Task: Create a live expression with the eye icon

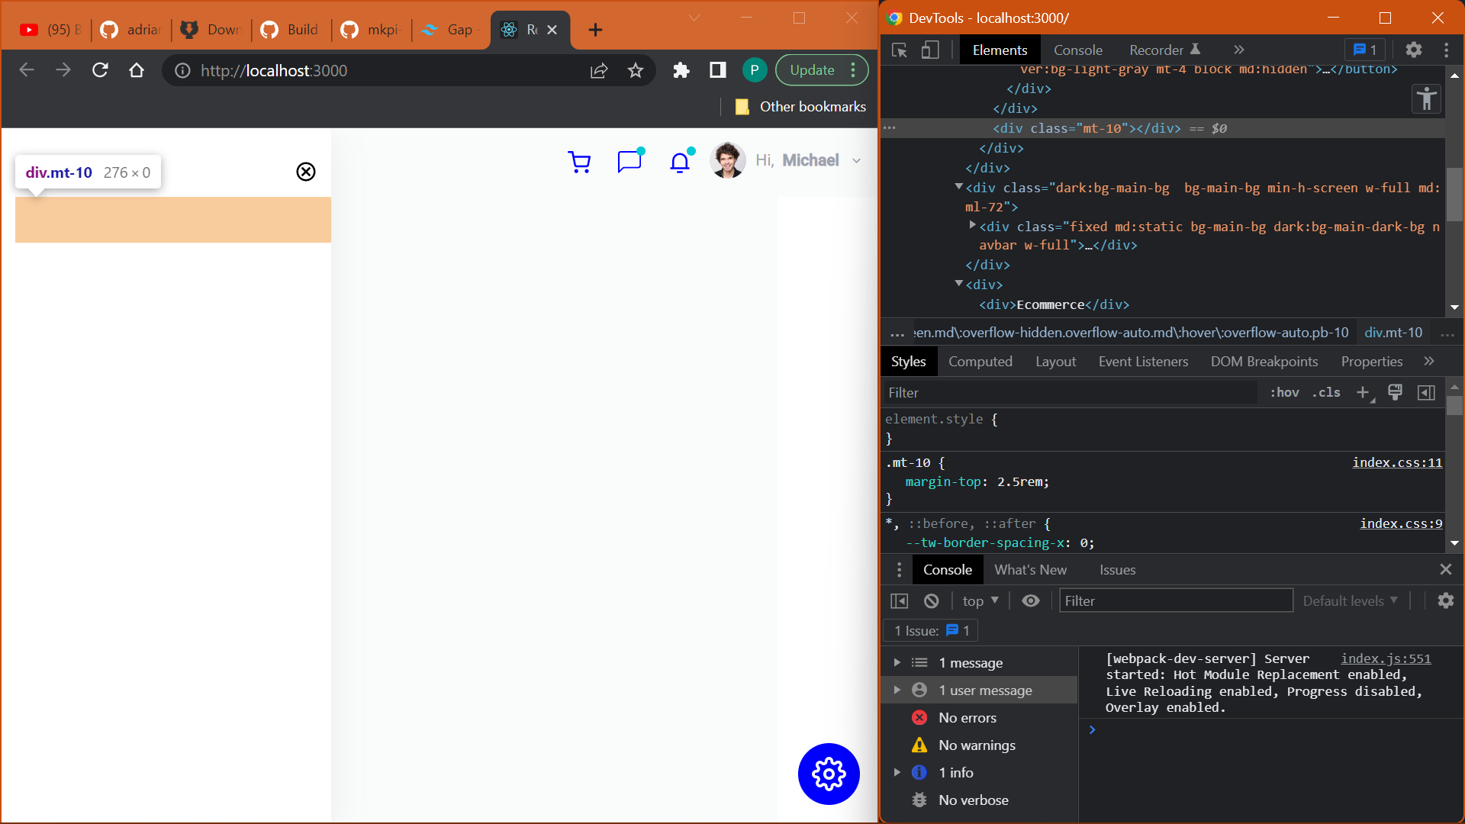Action: point(1031,600)
